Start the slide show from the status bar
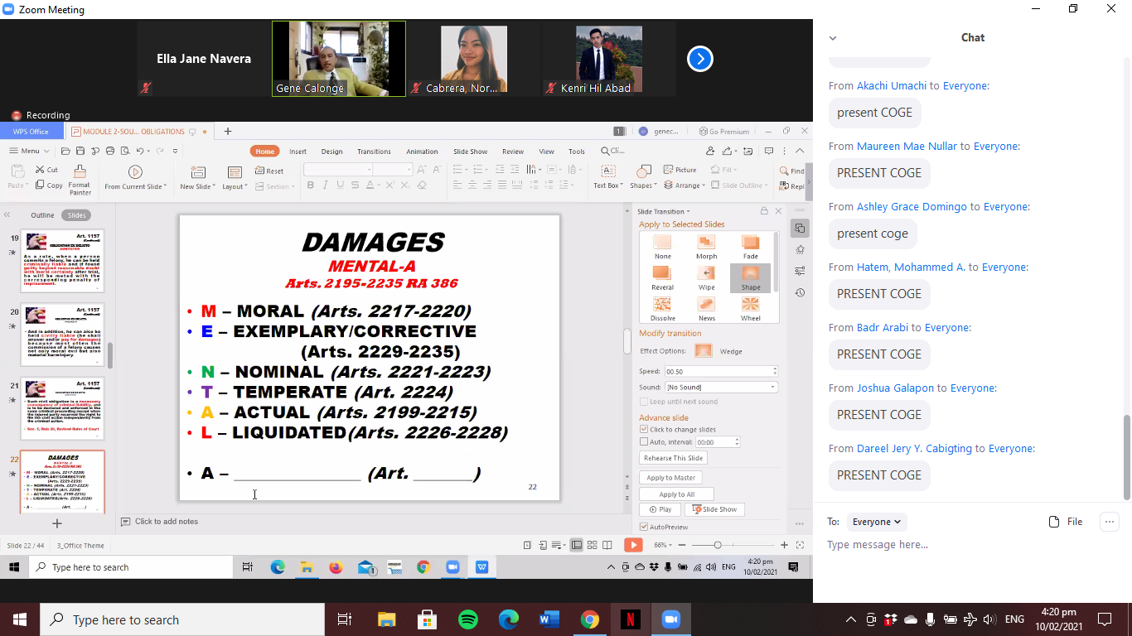 (632, 545)
